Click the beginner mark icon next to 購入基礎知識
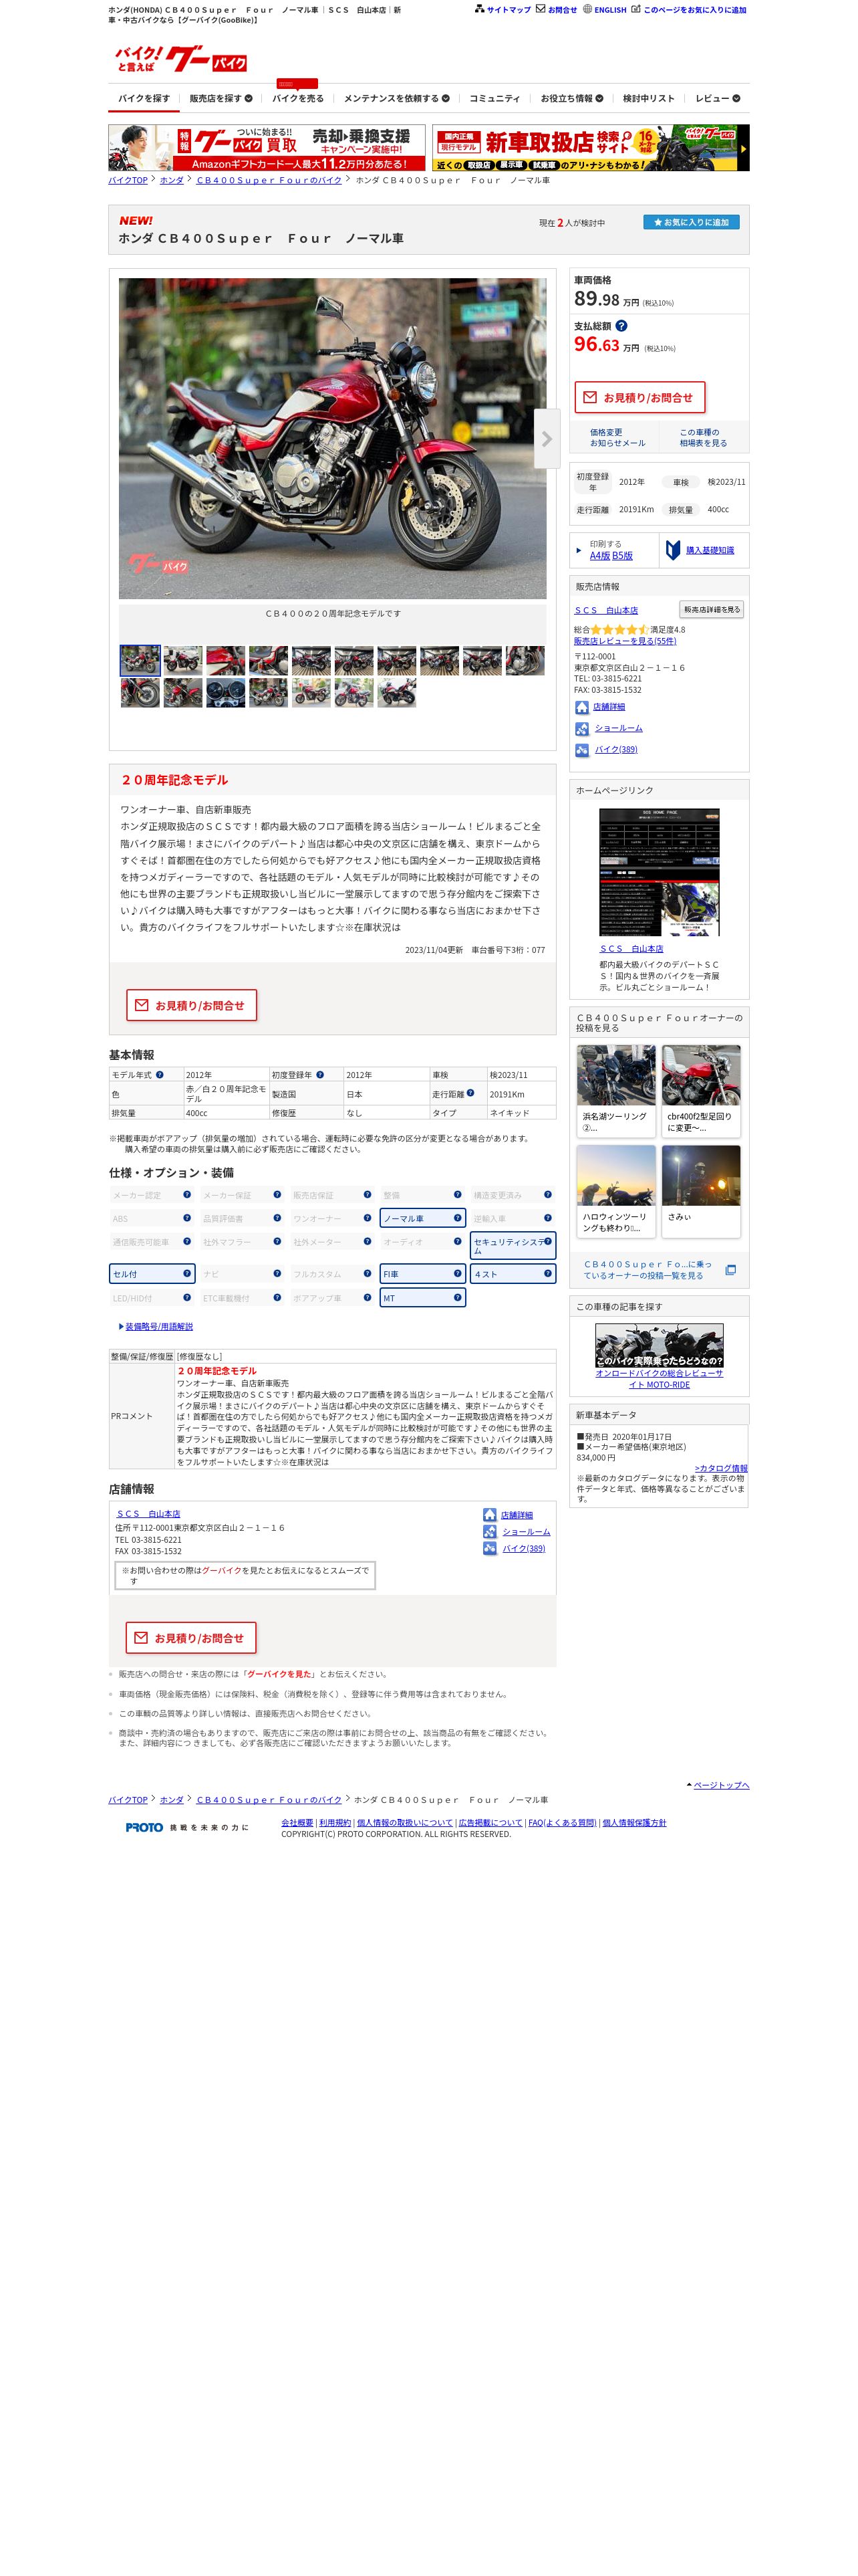Image resolution: width=858 pixels, height=2576 pixels. pos(673,550)
